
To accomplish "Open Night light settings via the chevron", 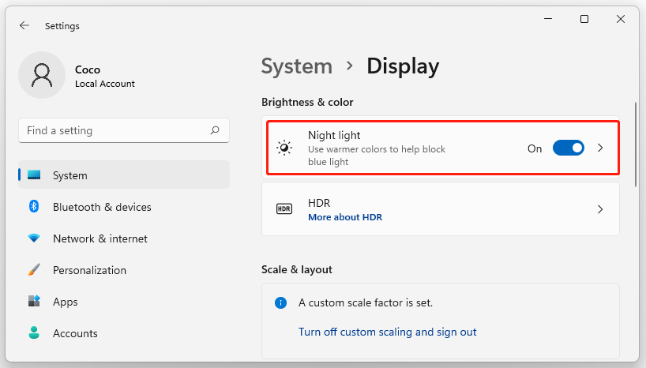I will (x=600, y=148).
